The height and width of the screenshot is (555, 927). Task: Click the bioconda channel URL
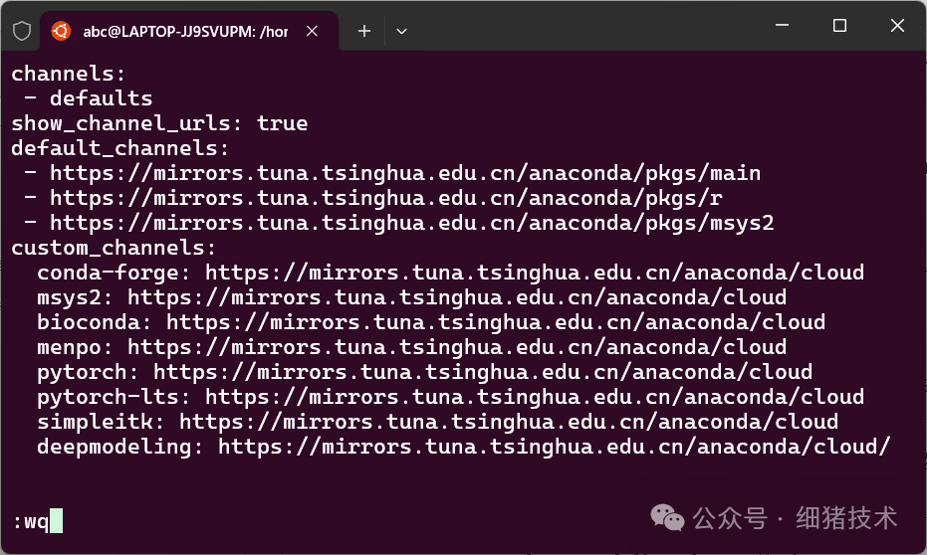[495, 322]
